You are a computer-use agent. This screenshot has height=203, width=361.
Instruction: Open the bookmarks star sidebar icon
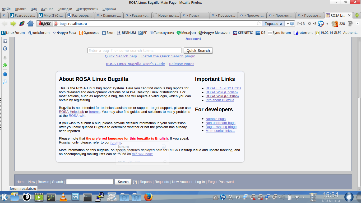(5, 41)
